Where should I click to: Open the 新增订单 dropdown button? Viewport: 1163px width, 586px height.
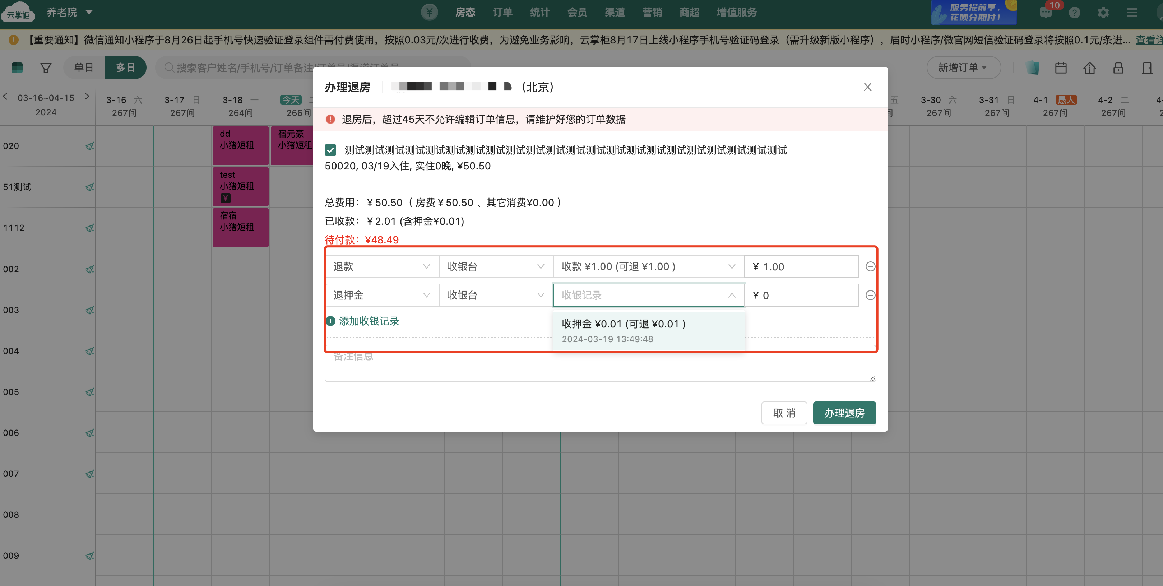click(x=963, y=68)
